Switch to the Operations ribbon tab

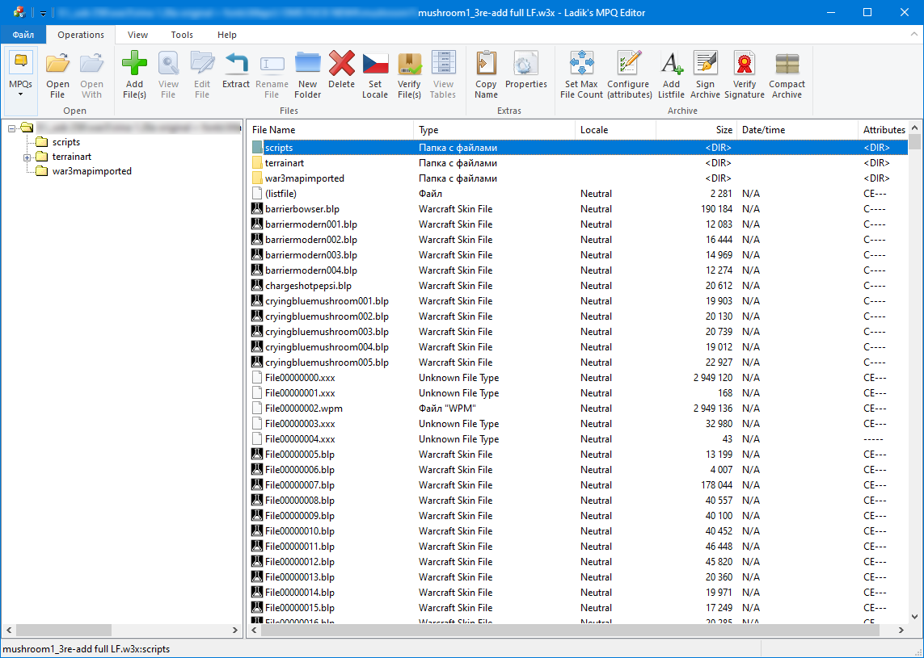[81, 35]
